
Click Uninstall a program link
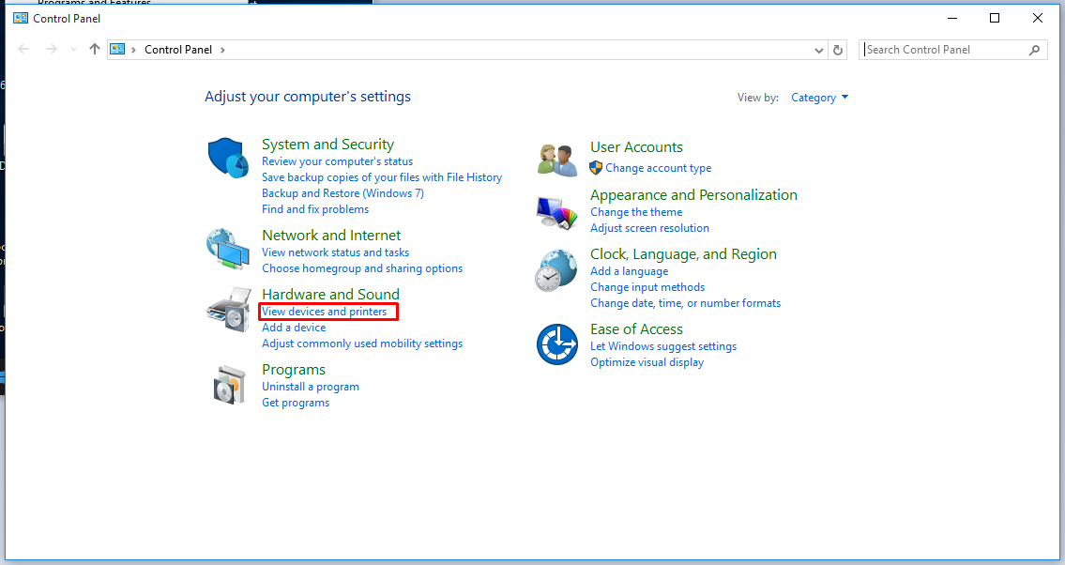[x=310, y=387]
